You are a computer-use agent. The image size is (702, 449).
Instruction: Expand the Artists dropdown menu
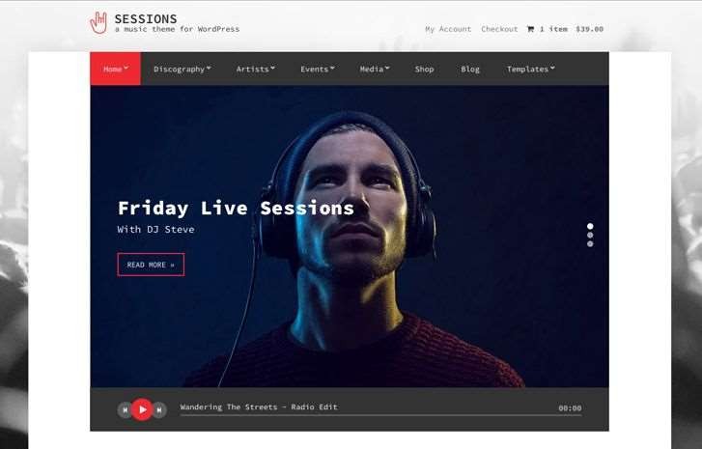[255, 69]
